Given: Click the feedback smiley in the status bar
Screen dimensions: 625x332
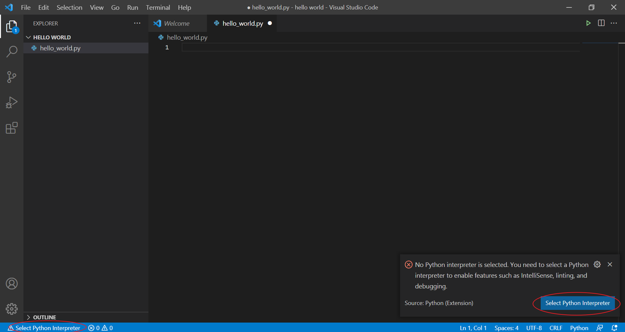Looking at the screenshot, I should (600, 328).
